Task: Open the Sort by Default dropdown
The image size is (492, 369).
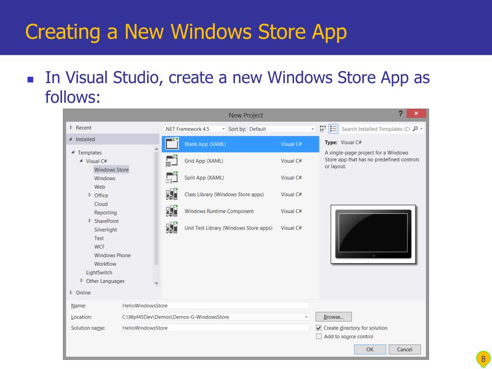Action: coord(282,129)
